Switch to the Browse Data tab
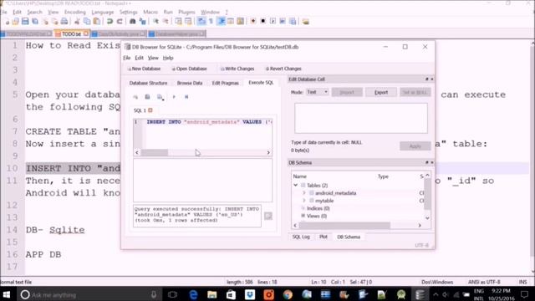The width and height of the screenshot is (535, 301). 190,83
